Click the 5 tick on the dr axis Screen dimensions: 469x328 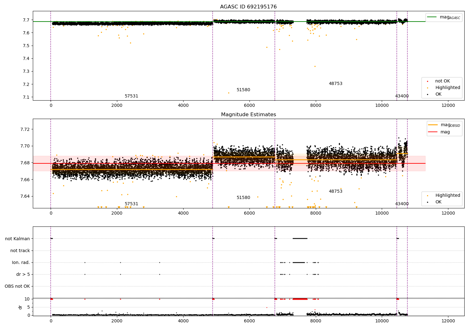coord(28,307)
